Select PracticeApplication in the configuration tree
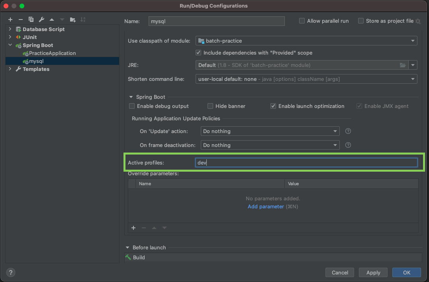The width and height of the screenshot is (429, 282). [x=52, y=53]
